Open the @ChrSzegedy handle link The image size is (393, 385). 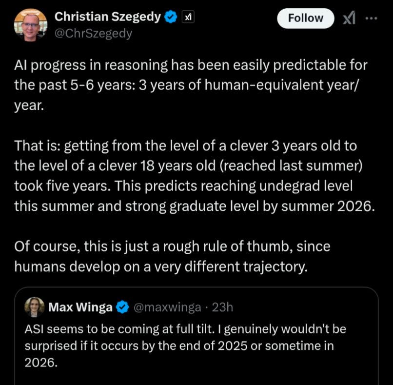pos(93,33)
